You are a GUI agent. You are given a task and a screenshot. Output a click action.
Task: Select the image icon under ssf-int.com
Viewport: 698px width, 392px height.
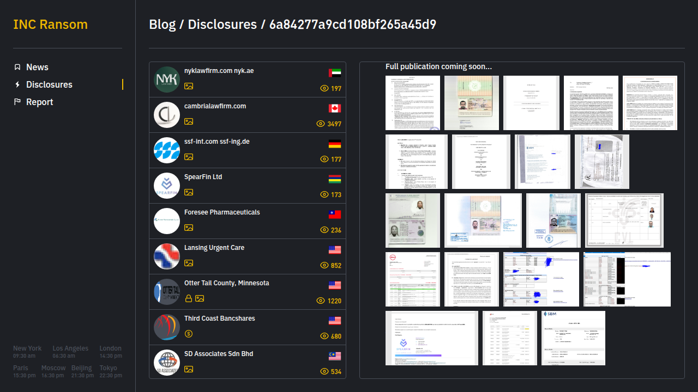point(189,157)
